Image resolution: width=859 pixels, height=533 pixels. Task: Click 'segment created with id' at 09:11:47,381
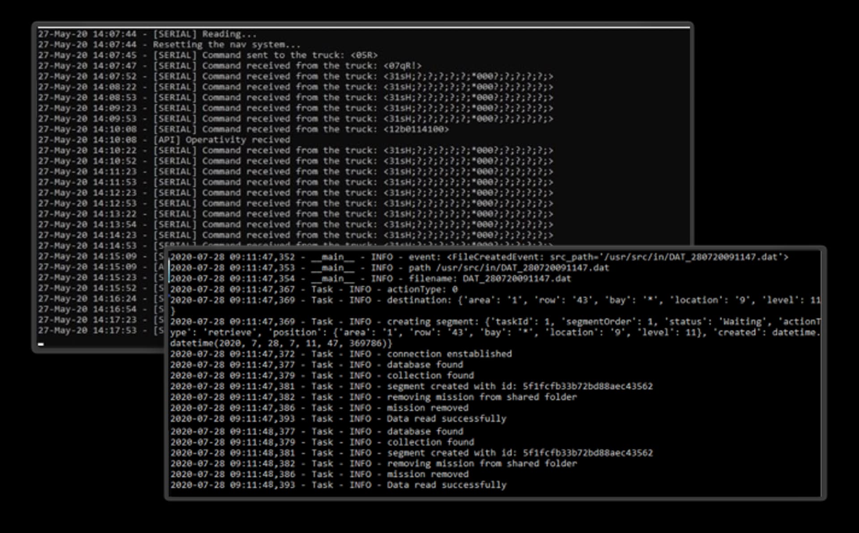519,386
